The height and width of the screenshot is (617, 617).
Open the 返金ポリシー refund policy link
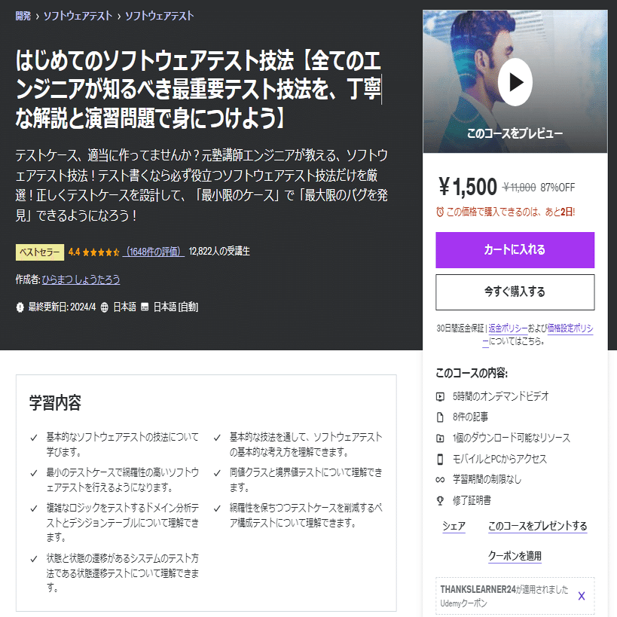pyautogui.click(x=508, y=328)
